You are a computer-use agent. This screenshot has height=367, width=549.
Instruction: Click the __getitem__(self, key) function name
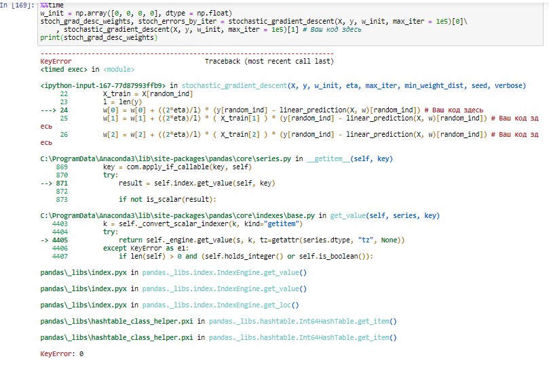[x=349, y=159]
